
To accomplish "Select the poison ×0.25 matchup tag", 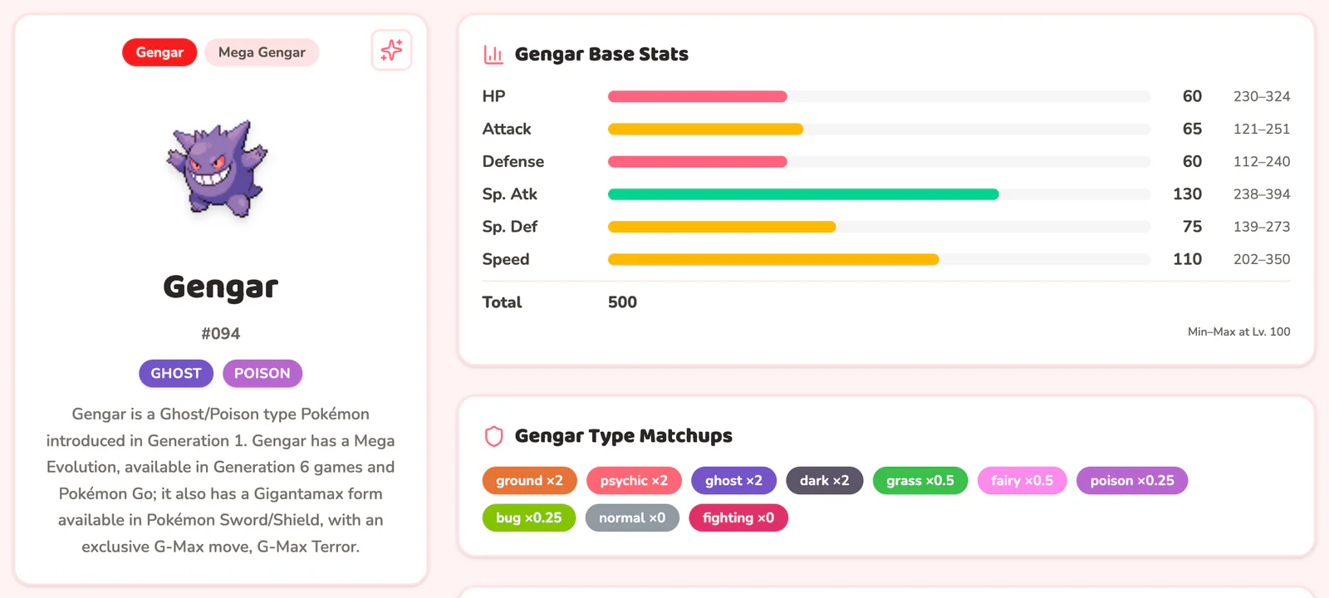I will coord(1132,481).
